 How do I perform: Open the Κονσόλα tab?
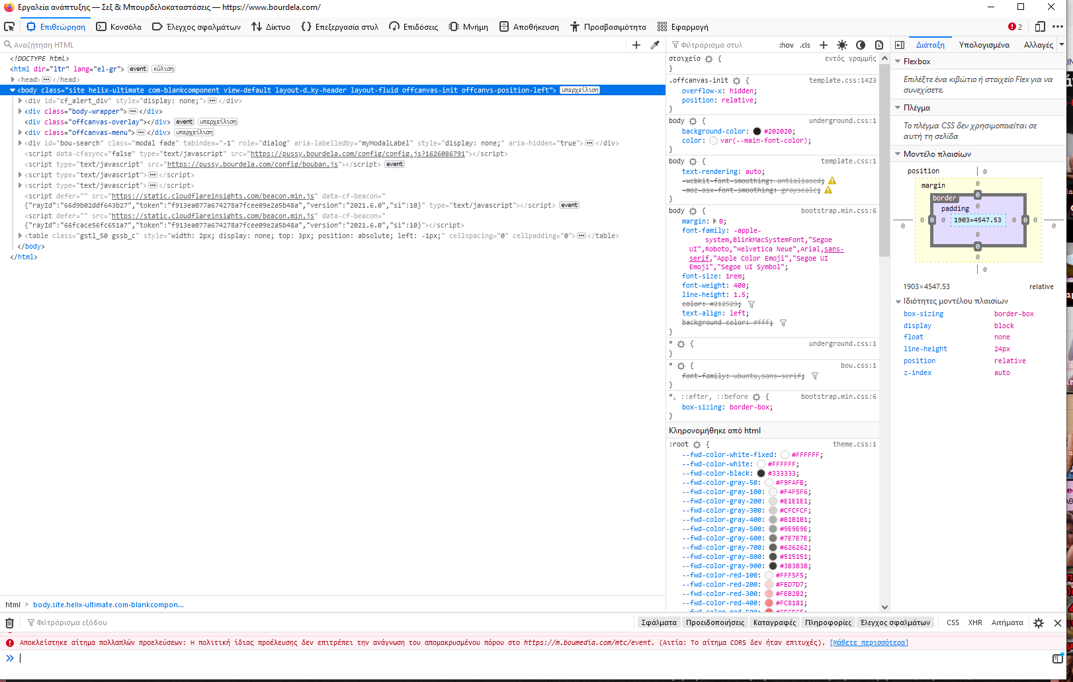pos(119,27)
